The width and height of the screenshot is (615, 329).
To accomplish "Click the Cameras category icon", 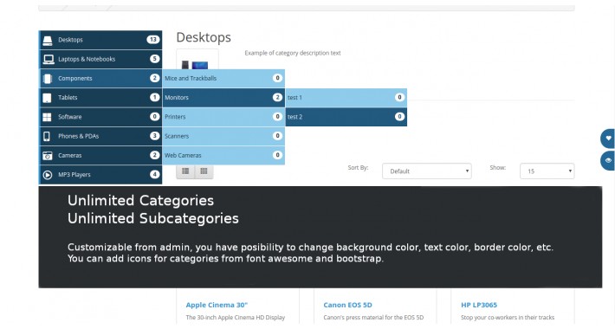I will (x=48, y=156).
